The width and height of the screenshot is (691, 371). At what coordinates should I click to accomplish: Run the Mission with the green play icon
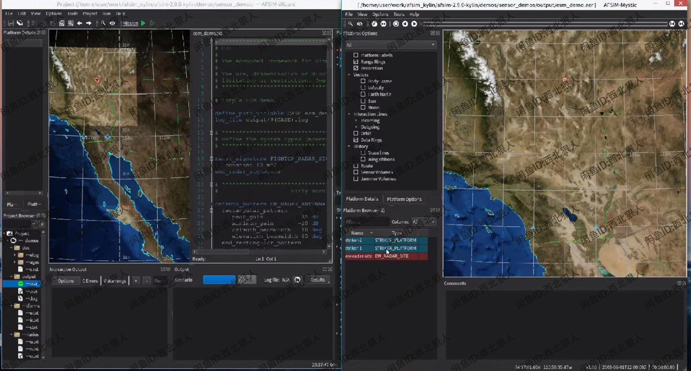tap(143, 23)
